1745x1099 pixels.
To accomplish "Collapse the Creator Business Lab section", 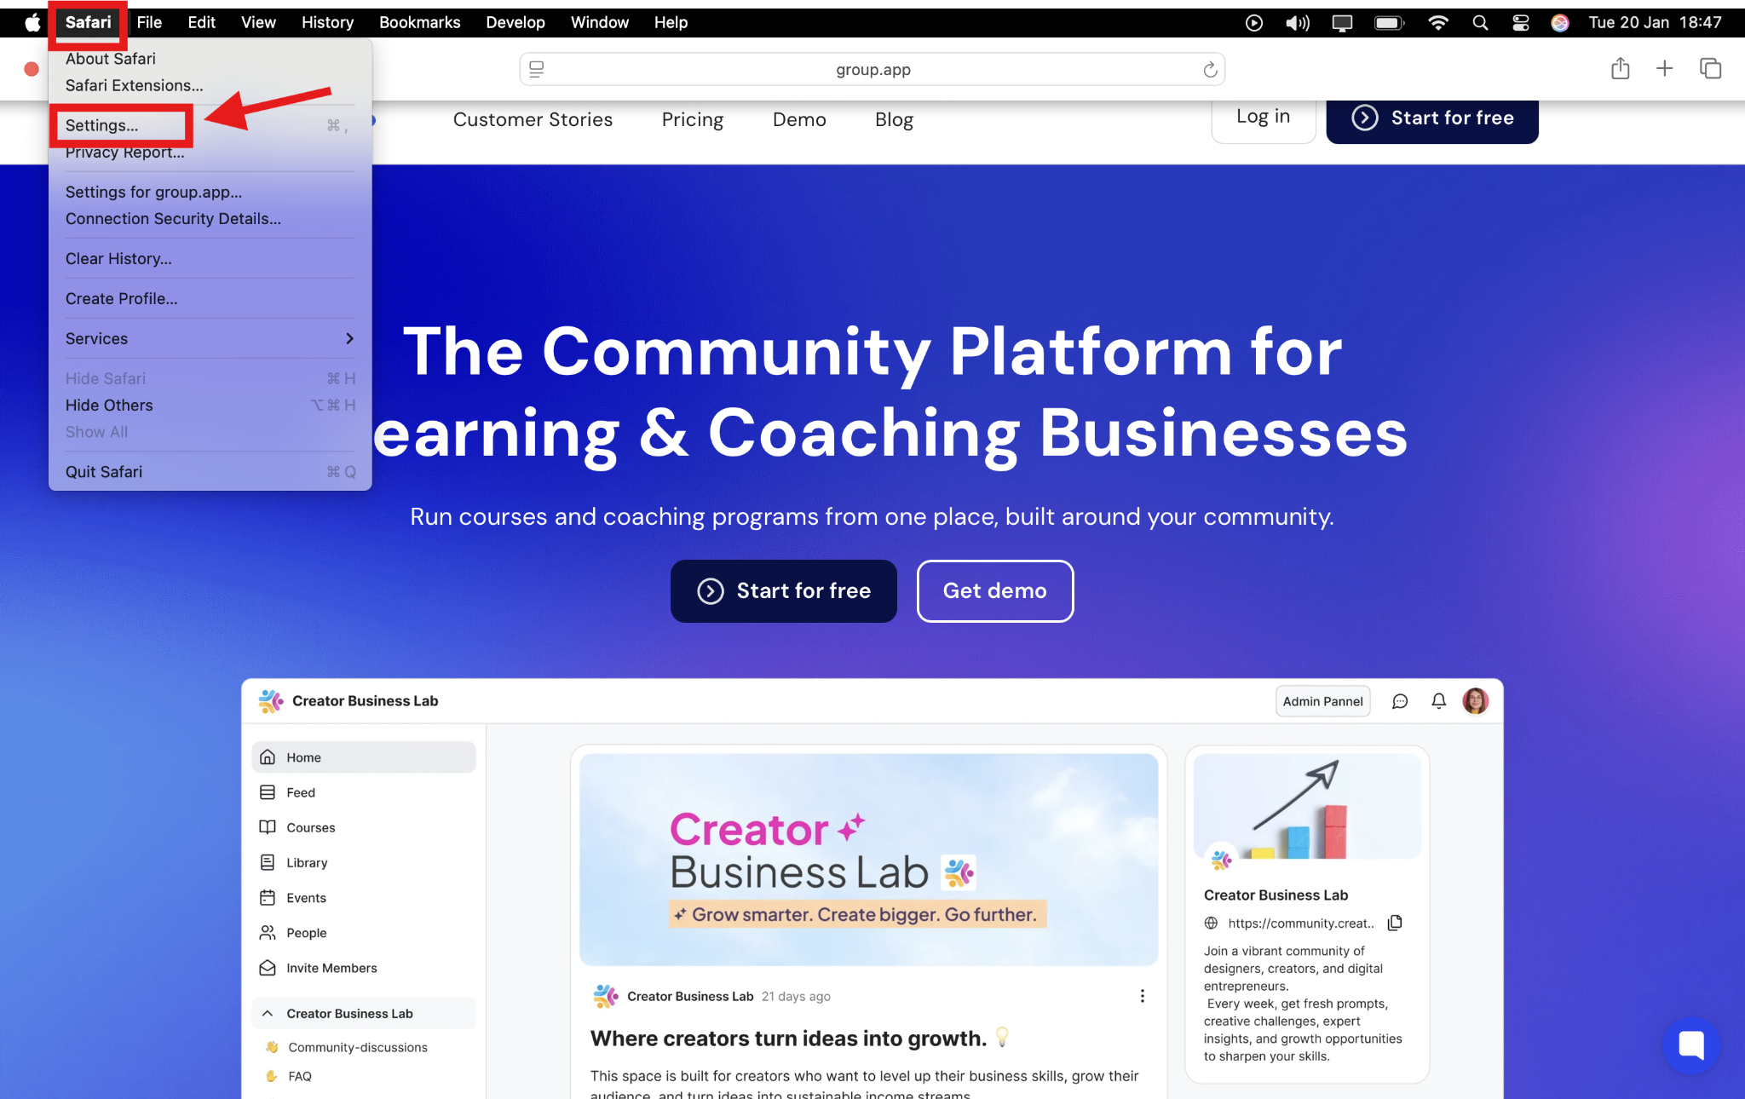I will 268,1014.
